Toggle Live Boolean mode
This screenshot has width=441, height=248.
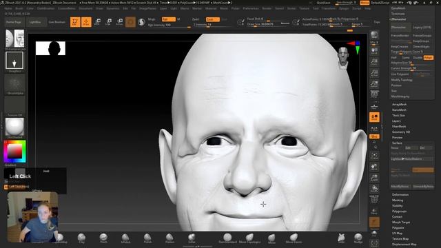pyautogui.click(x=57, y=22)
